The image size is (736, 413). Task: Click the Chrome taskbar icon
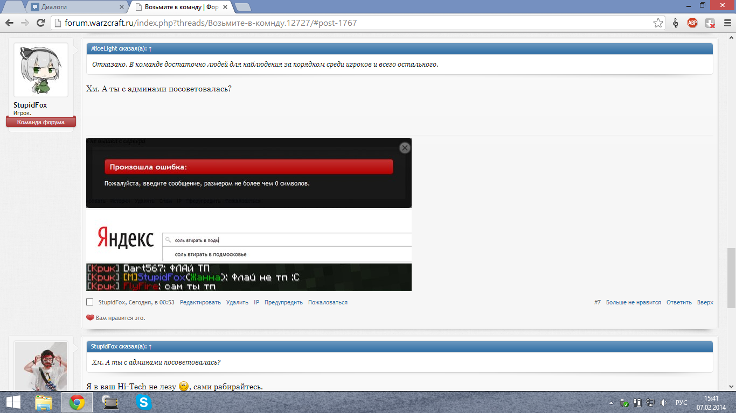click(x=77, y=402)
